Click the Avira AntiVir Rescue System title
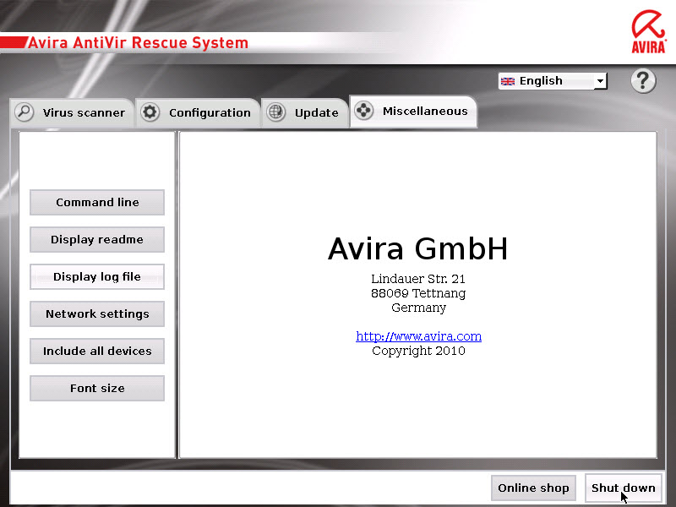The image size is (676, 507). pos(138,43)
